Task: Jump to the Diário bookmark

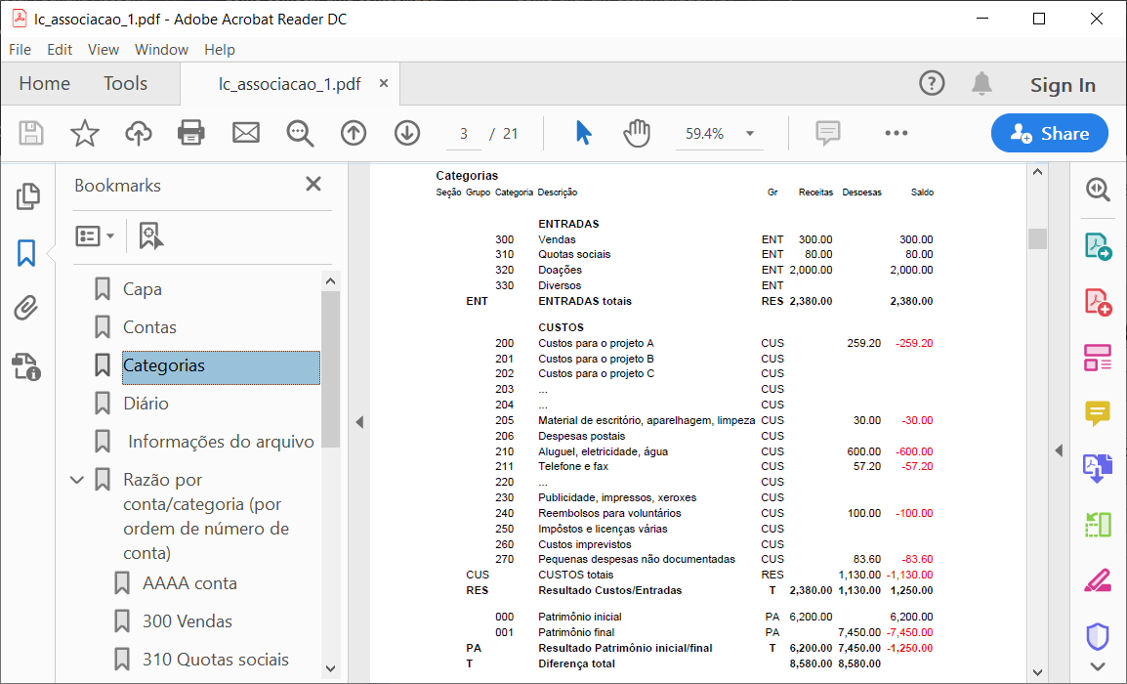Action: (146, 404)
